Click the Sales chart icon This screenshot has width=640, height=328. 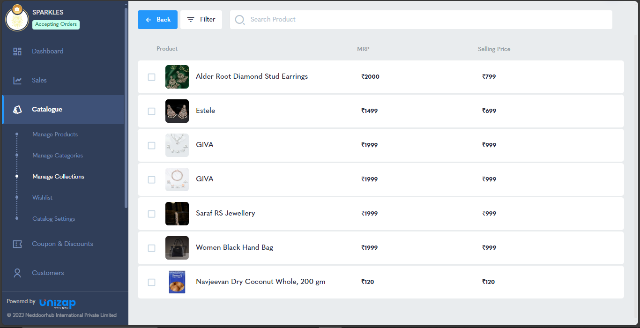coord(17,81)
